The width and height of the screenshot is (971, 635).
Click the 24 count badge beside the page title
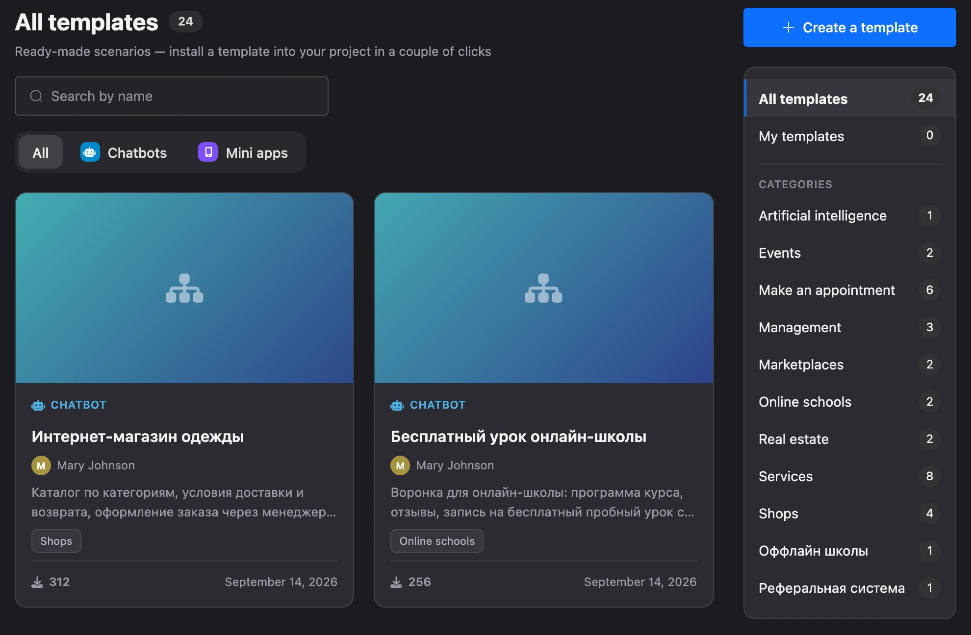tap(185, 22)
